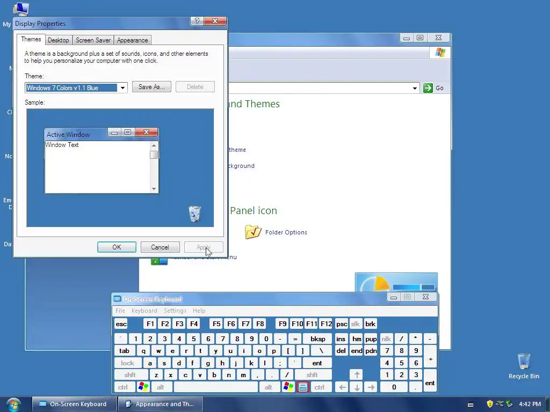Image resolution: width=550 pixels, height=412 pixels.
Task: Click the security shield tray icon
Action: (x=490, y=404)
